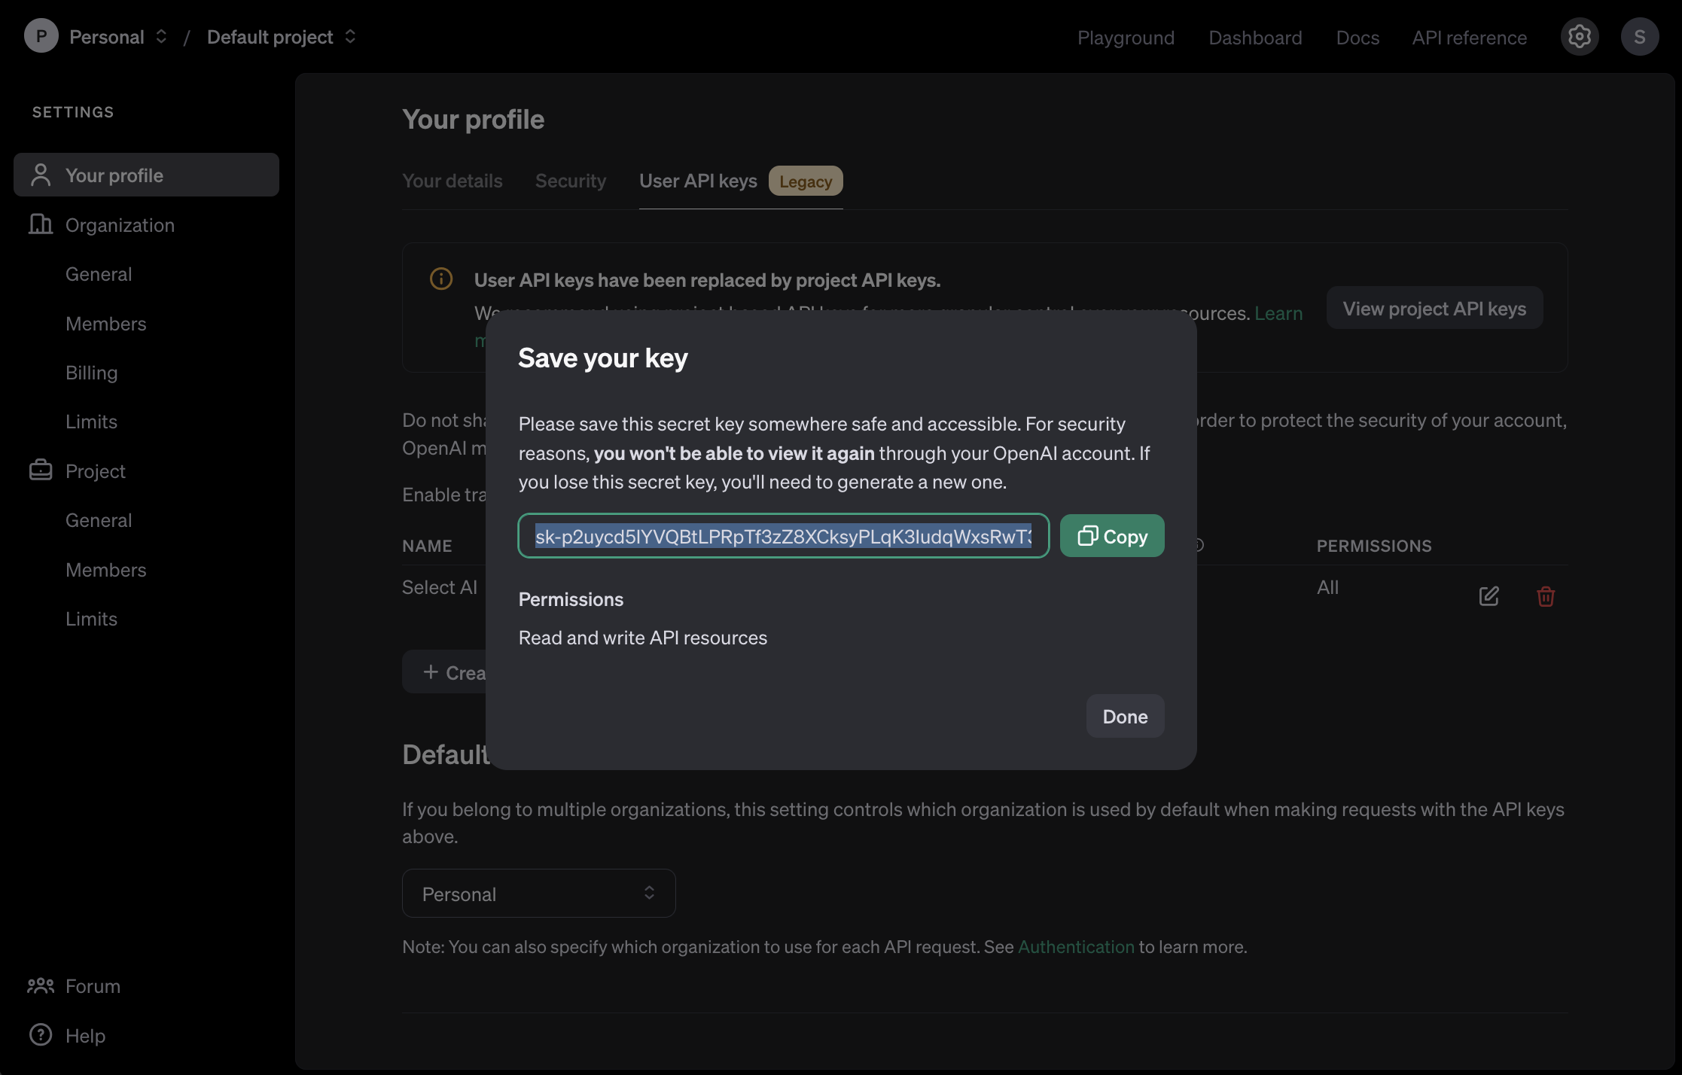Click the Help question mark icon

point(41,1035)
